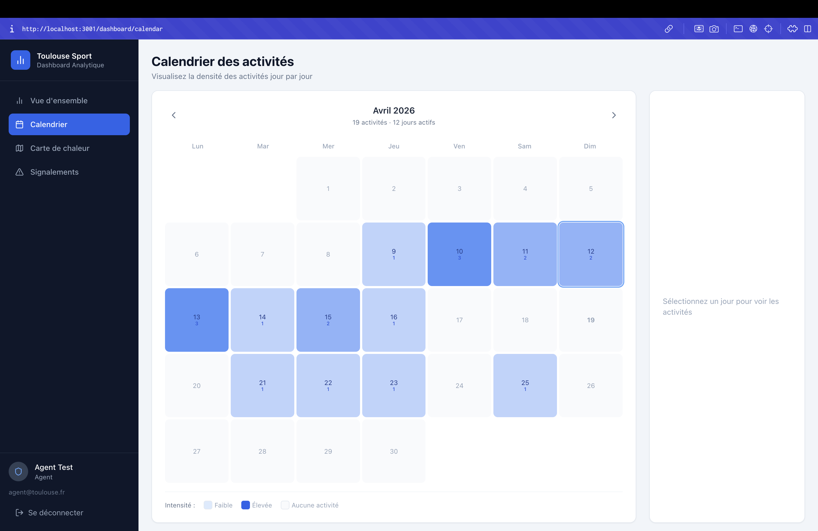The height and width of the screenshot is (531, 818).
Task: Go to previous month with left chevron
Action: 174,115
